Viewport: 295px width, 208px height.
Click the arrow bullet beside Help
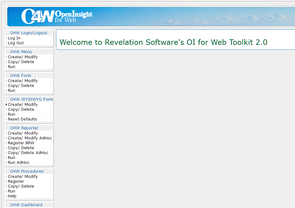coord(6,196)
